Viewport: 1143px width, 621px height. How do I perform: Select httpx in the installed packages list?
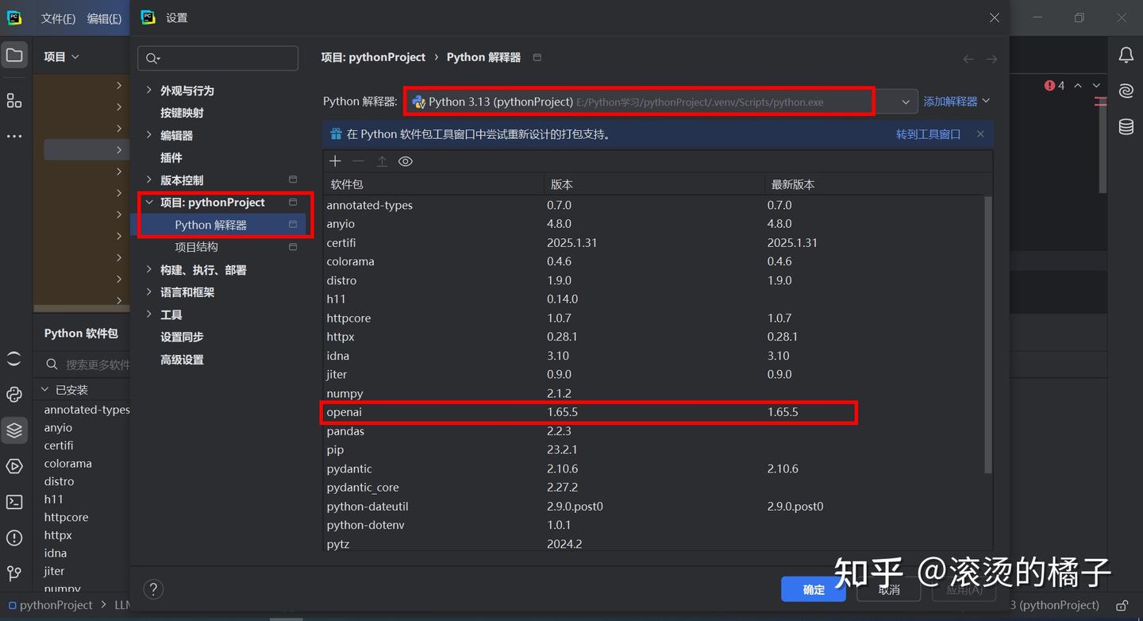coord(58,535)
